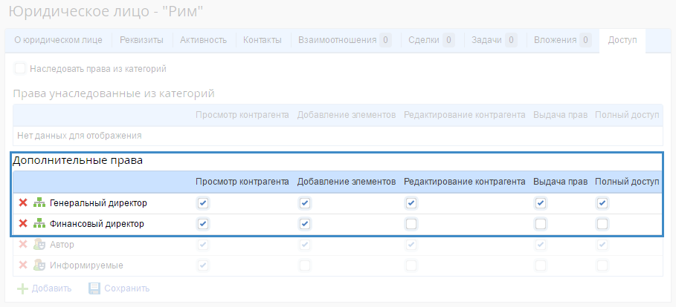Click the floppy disk Сохранить icon
The height and width of the screenshot is (307, 676).
(x=94, y=288)
